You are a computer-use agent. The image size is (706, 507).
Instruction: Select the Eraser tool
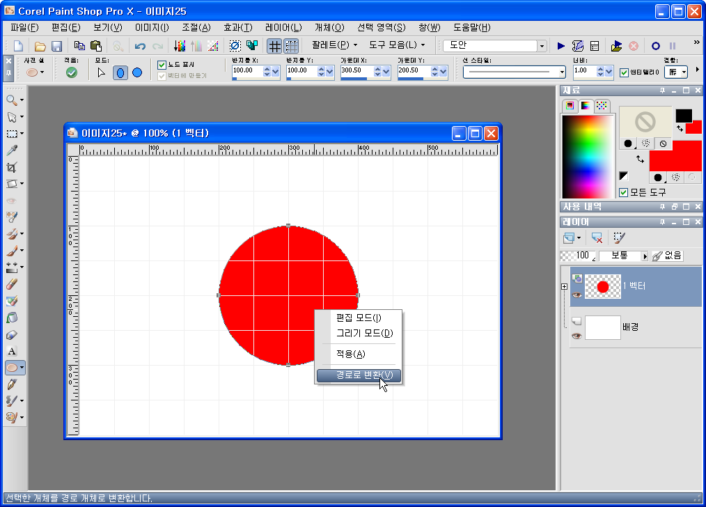tap(12, 284)
